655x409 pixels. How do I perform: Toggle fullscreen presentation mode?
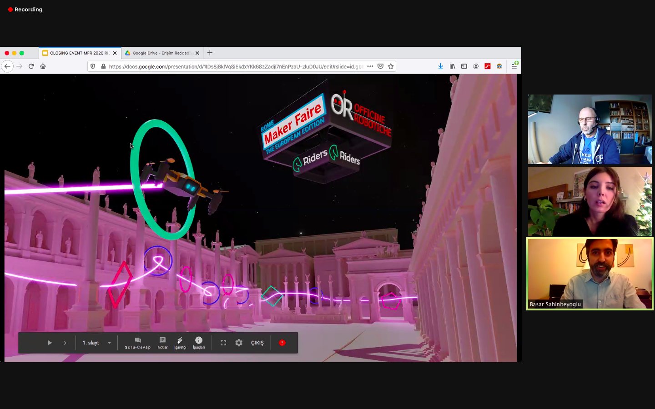pyautogui.click(x=223, y=343)
